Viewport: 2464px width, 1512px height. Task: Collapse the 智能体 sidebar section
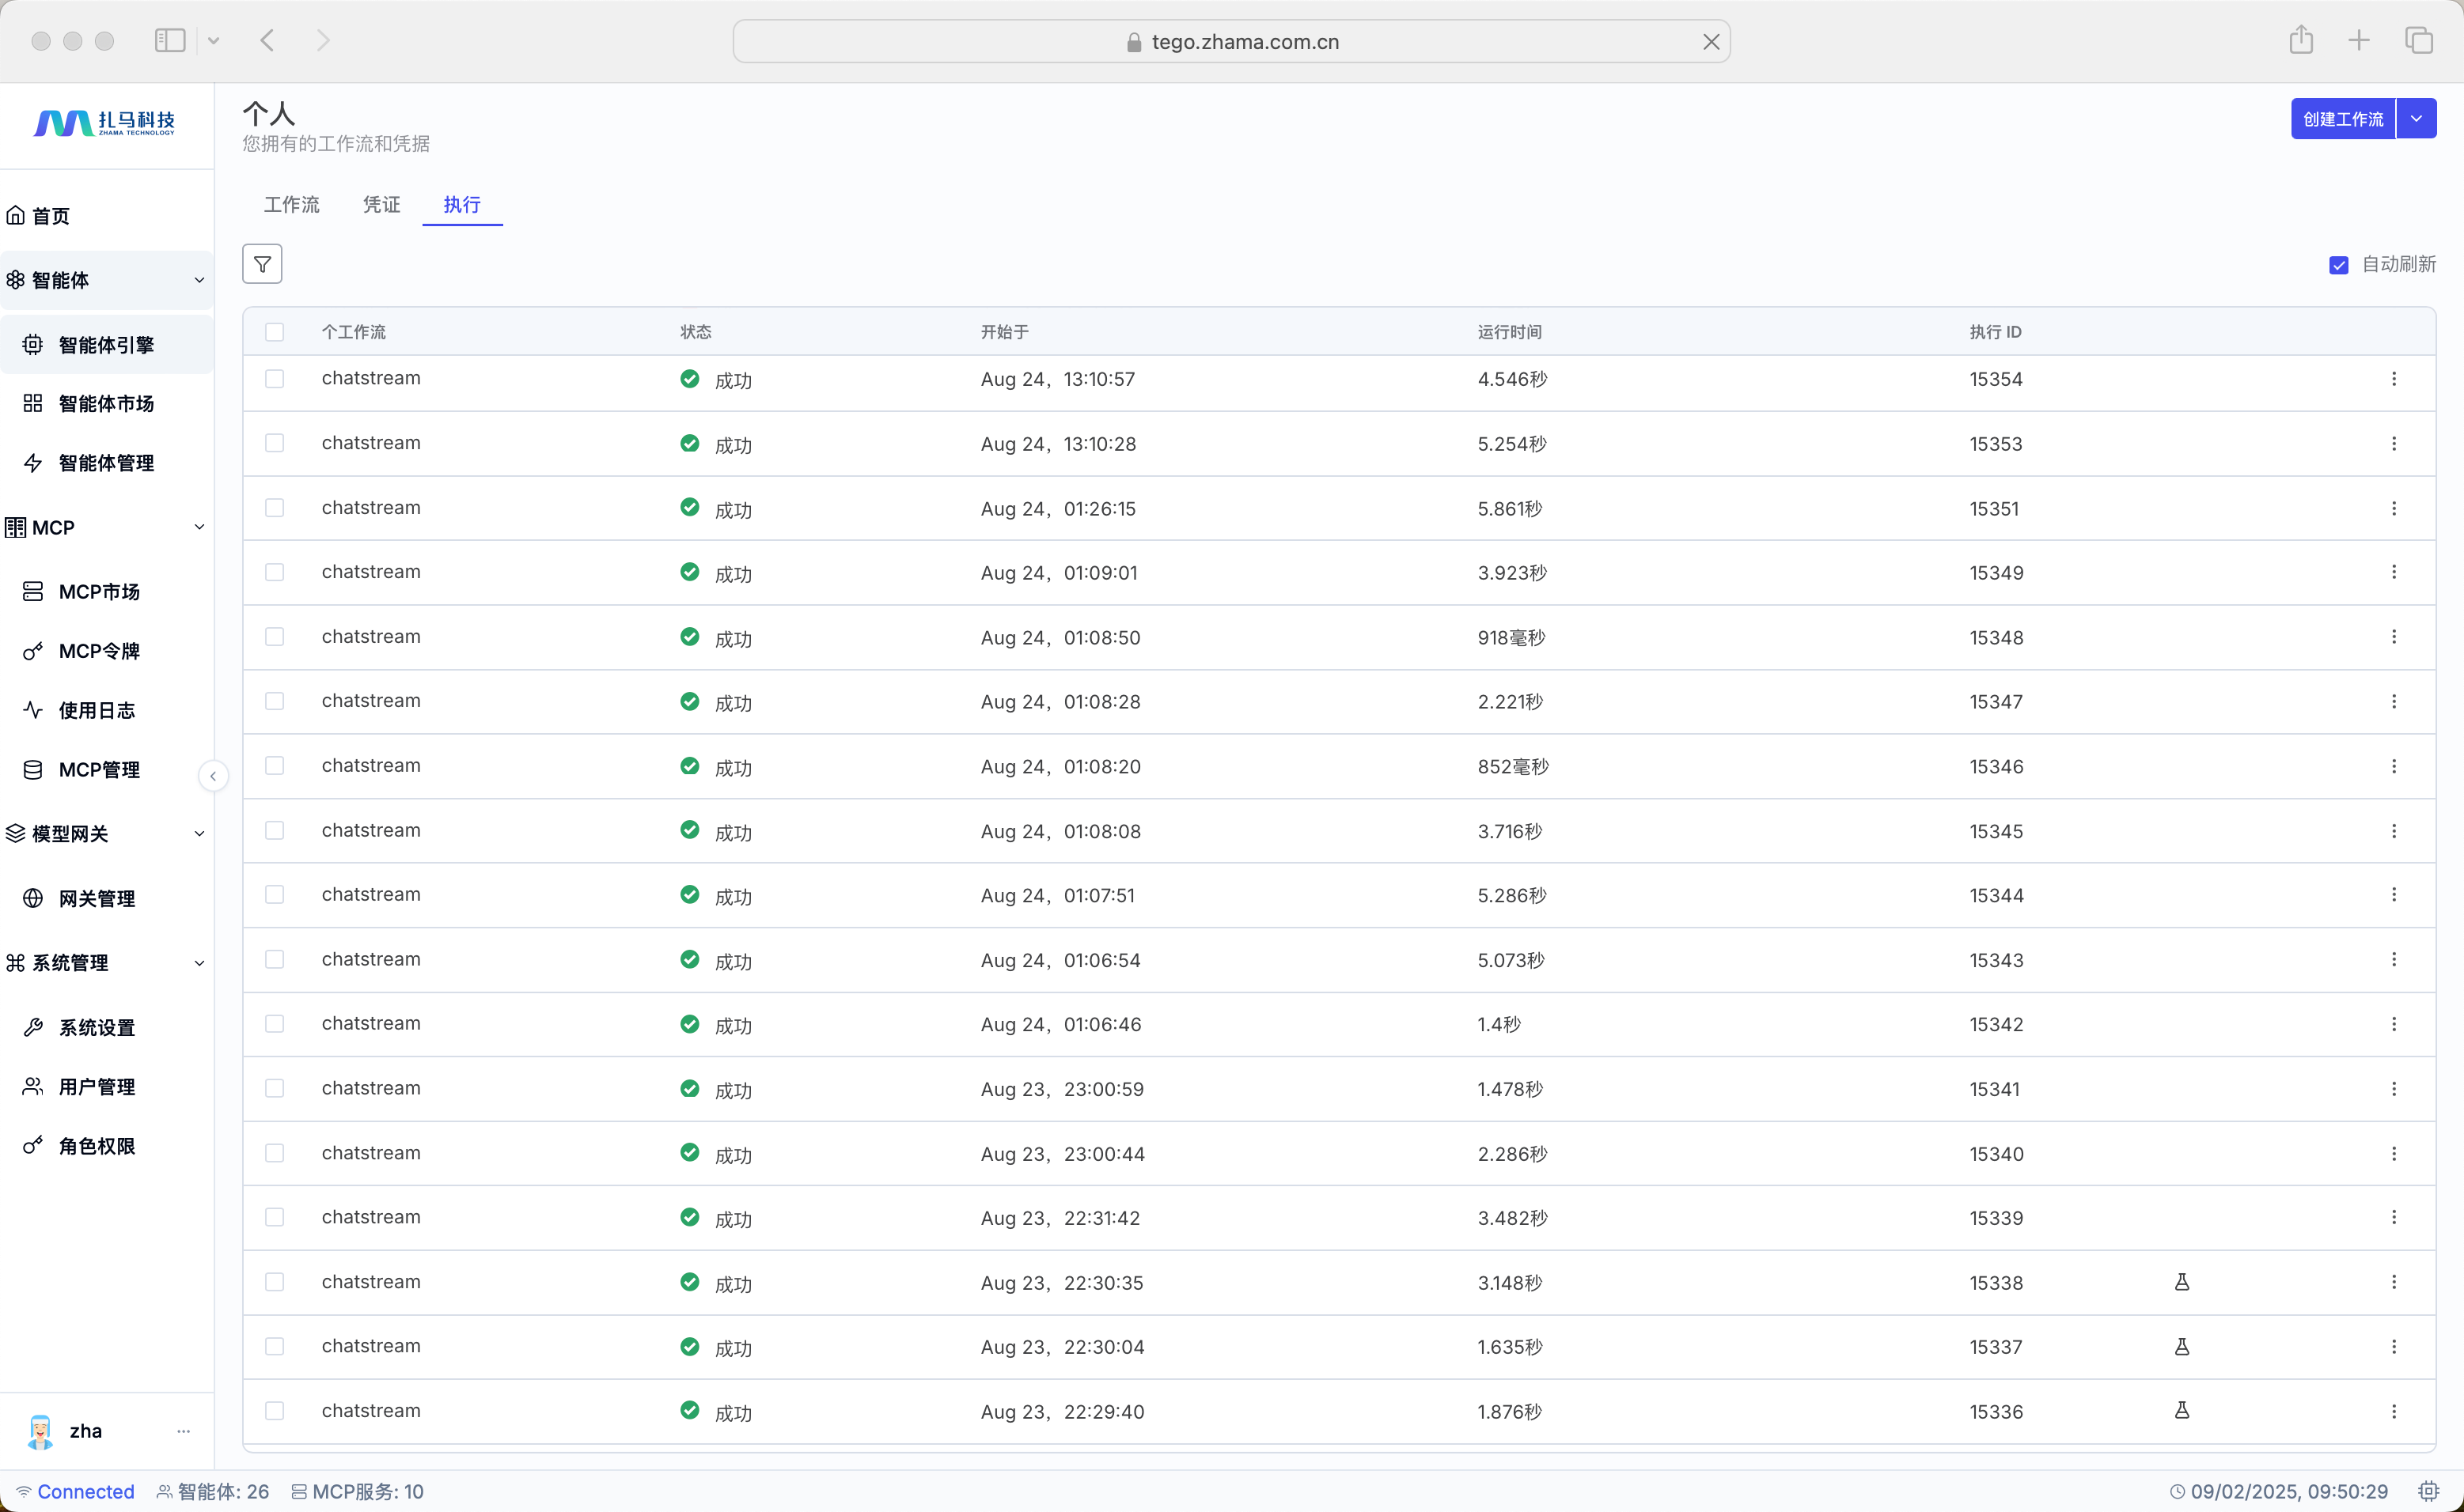coord(199,280)
